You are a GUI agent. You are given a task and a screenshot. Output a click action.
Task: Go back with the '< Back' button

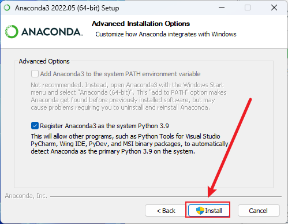point(166,211)
